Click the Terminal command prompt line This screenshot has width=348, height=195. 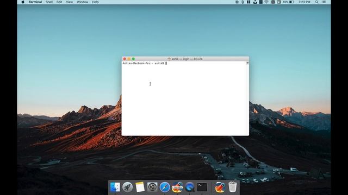click(x=145, y=63)
